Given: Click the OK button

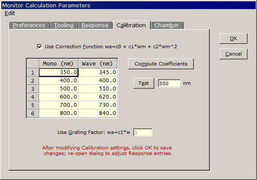Looking at the screenshot, I should pos(233,38).
